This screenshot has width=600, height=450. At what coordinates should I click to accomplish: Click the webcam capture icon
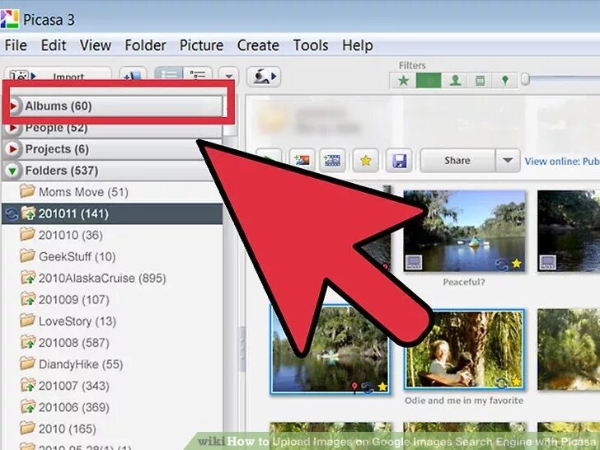click(x=264, y=77)
